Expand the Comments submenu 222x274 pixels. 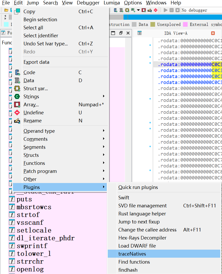(61, 139)
